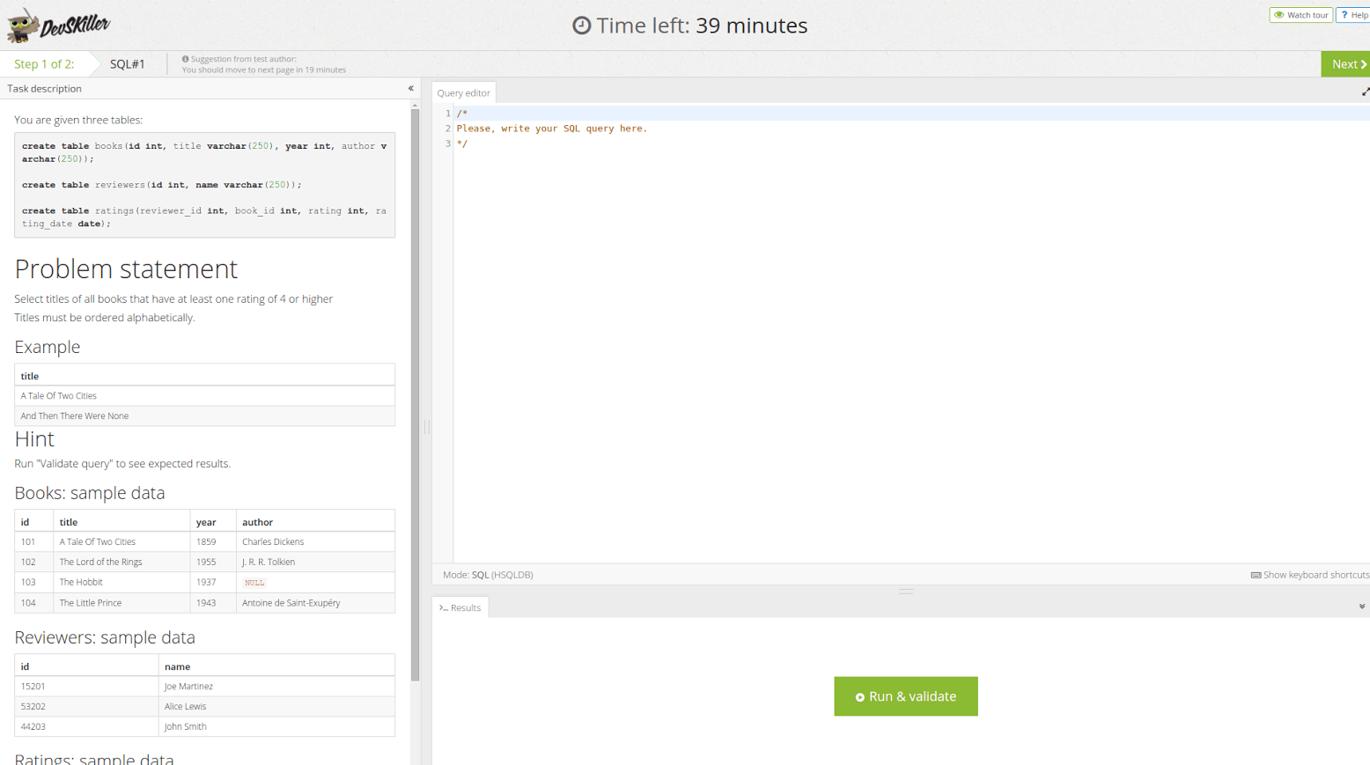This screenshot has height=765, width=1370.
Task: Collapse the Results panel with the chevron
Action: [1361, 607]
